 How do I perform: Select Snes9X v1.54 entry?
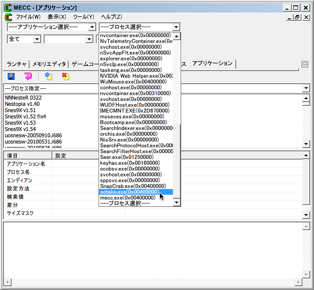click(20, 129)
